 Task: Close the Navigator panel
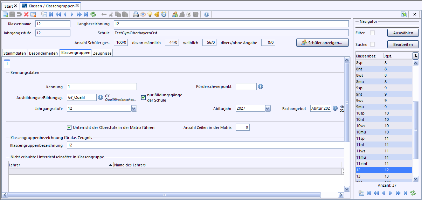pos(415,14)
